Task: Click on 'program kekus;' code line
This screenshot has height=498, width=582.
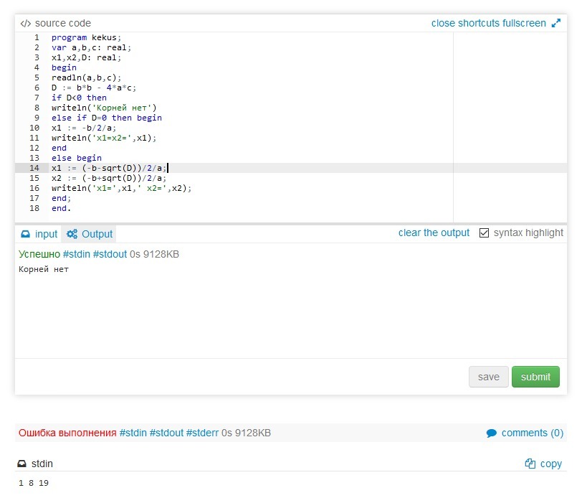Action: tap(86, 37)
